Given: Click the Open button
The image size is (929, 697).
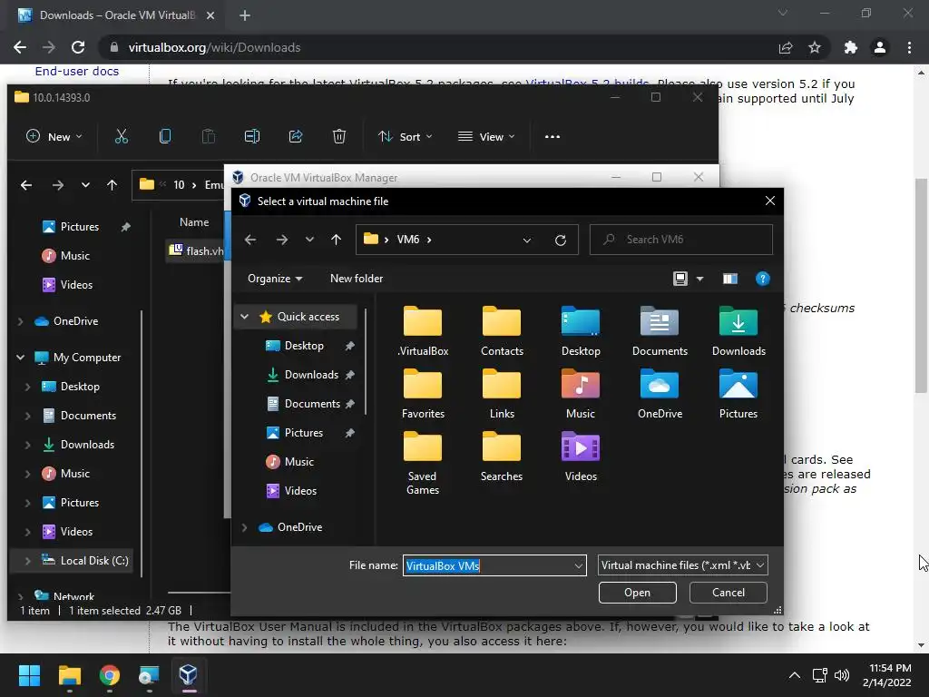Looking at the screenshot, I should [637, 593].
